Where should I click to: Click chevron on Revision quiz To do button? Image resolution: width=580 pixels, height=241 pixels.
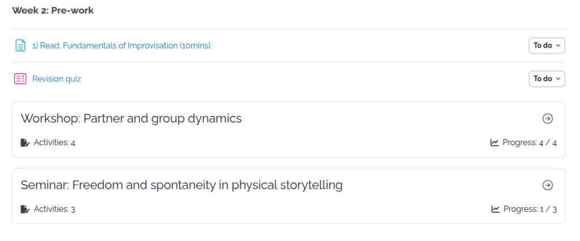[558, 79]
